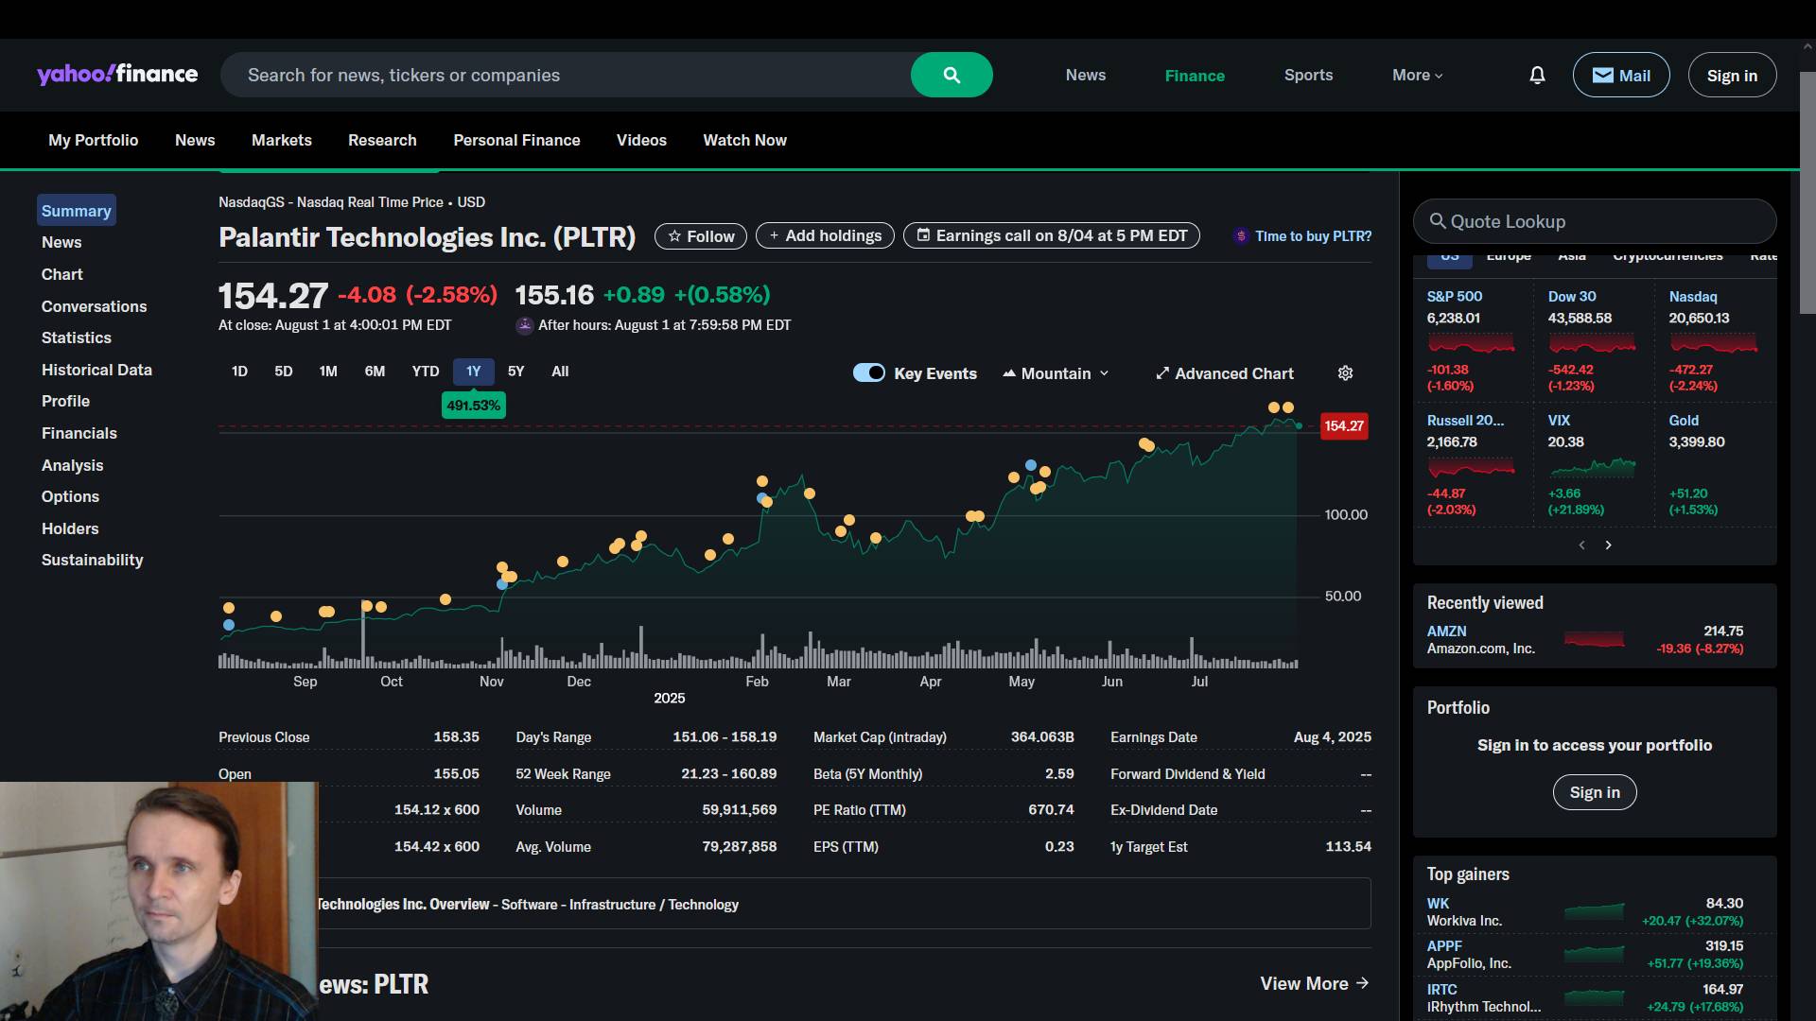Toggle Key Events switch off

[x=868, y=372]
